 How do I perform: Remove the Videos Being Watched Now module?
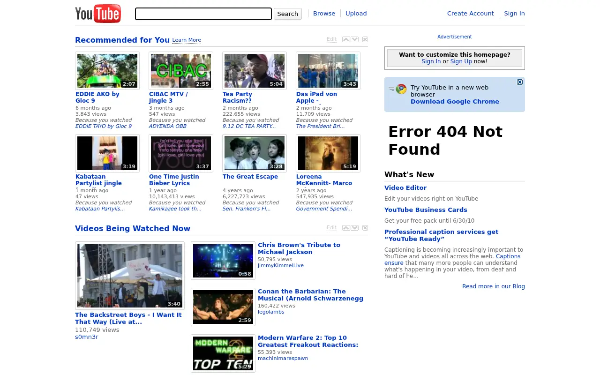coord(365,228)
